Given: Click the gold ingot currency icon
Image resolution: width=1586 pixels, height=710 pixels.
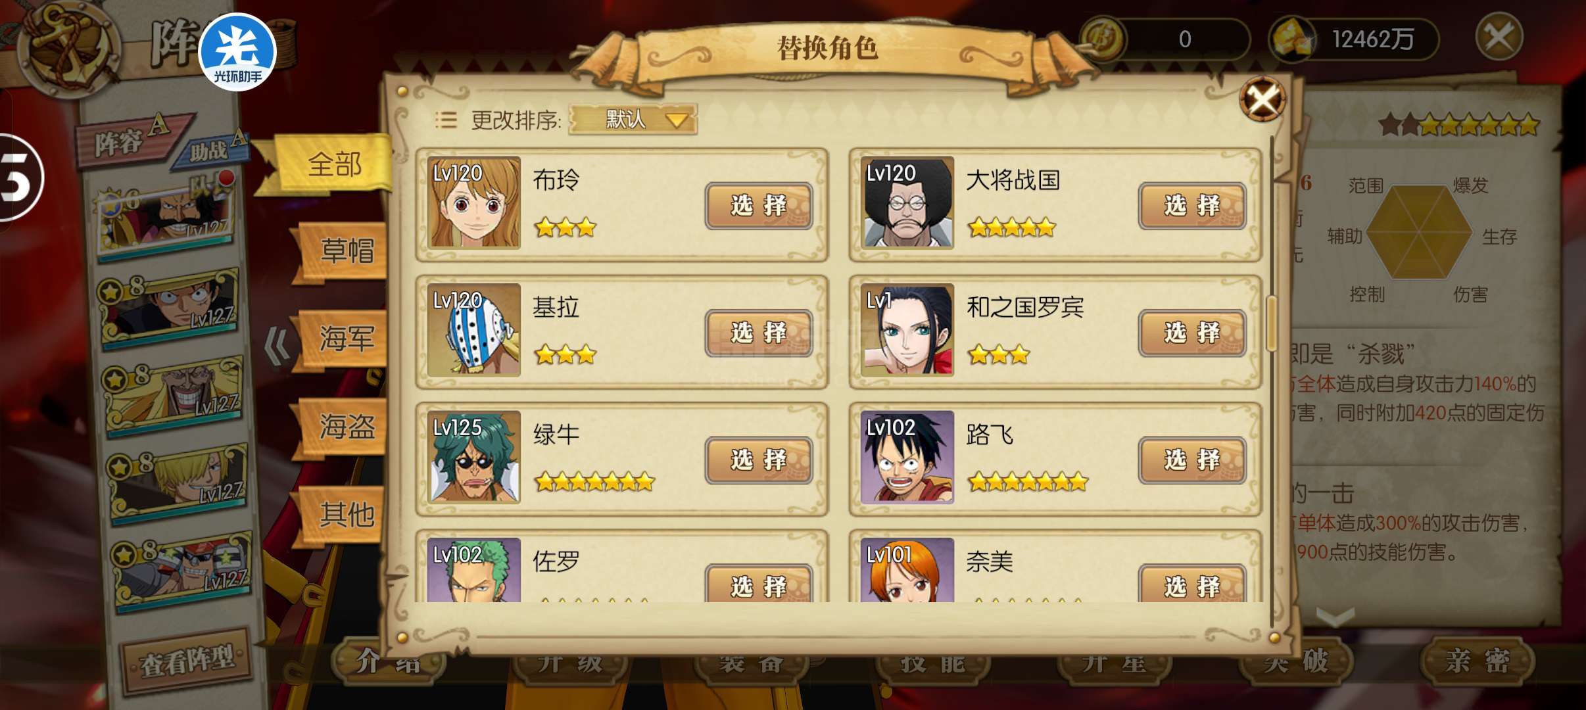Looking at the screenshot, I should [1293, 39].
